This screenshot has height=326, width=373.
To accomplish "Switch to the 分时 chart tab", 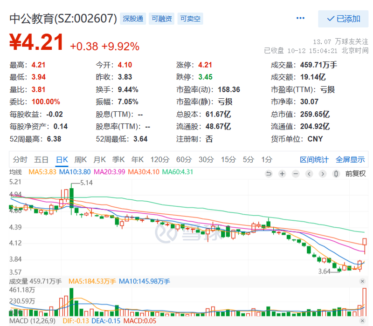I will [x=20, y=159].
